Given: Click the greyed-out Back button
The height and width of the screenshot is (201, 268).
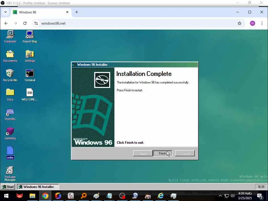Looking at the screenshot, I should [143, 153].
